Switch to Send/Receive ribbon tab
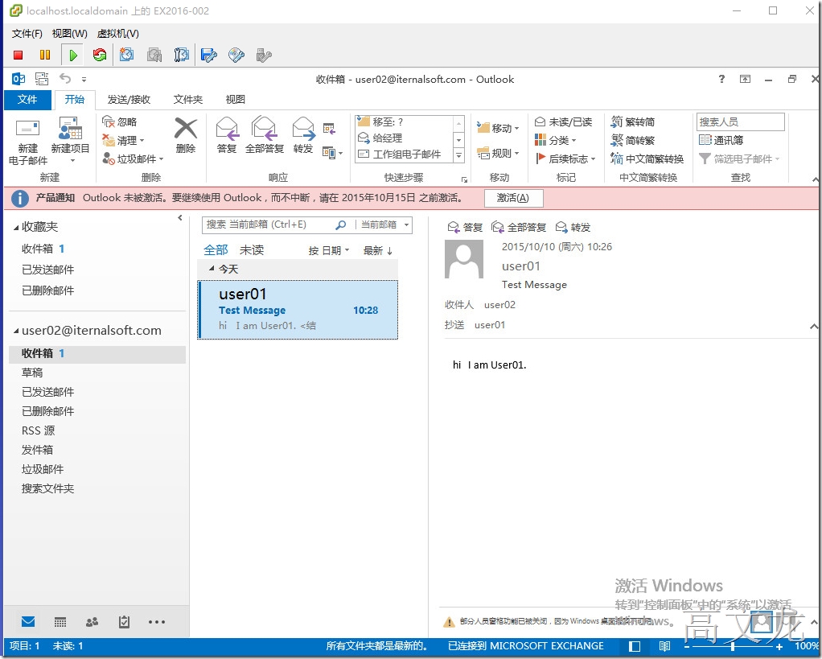The image size is (822, 659). (129, 100)
